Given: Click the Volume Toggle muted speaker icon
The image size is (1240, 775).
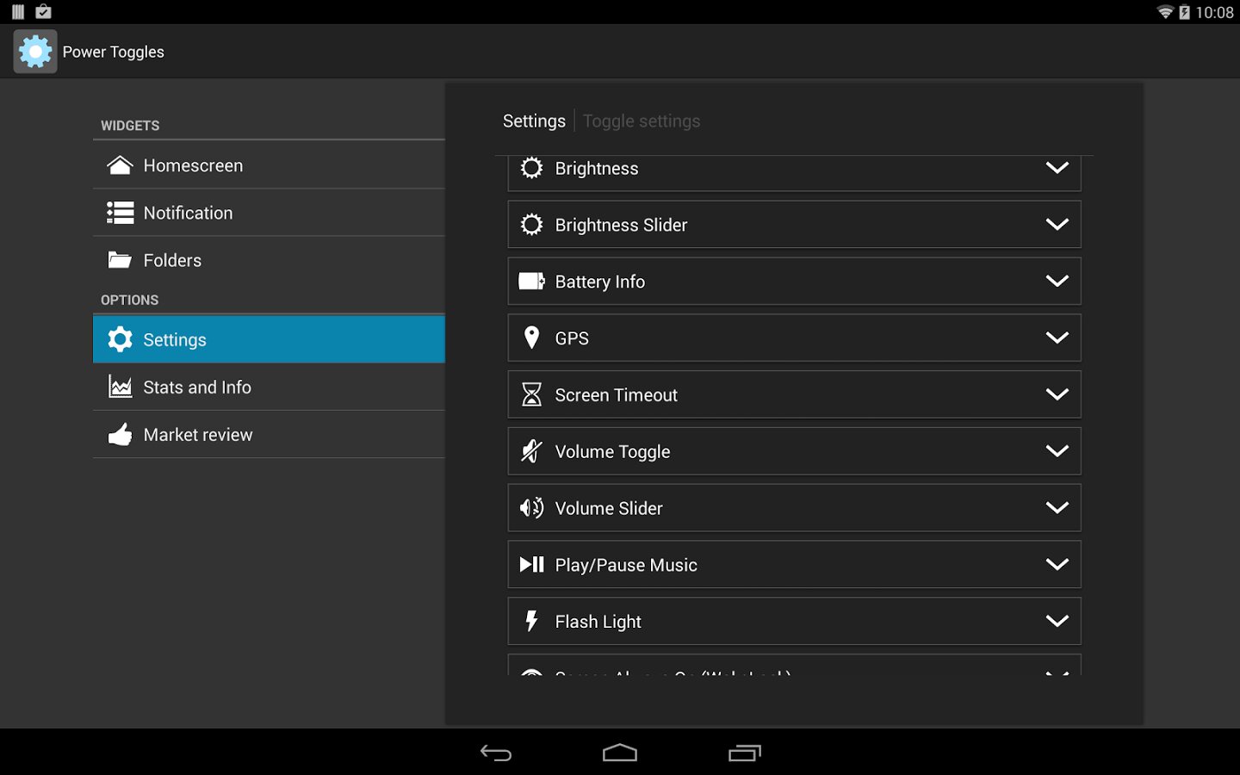Looking at the screenshot, I should [531, 451].
